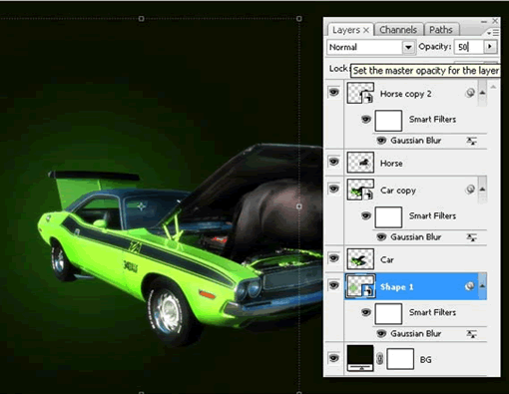The width and height of the screenshot is (509, 394).
Task: Toggle Gaussian Blur visibility under Car copy
Action: pyautogui.click(x=381, y=236)
